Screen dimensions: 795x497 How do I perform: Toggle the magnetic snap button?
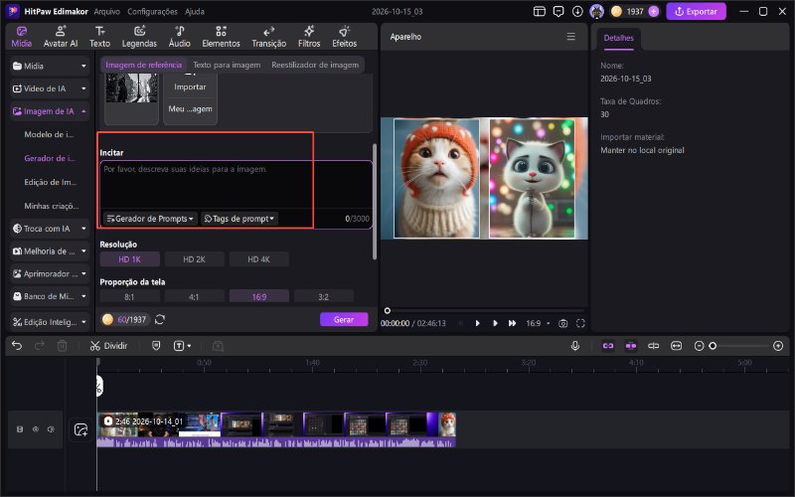(x=631, y=346)
